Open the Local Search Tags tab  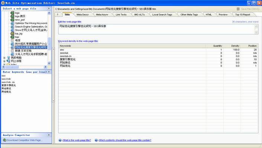(x=162, y=15)
